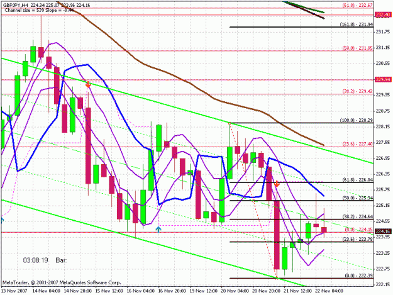393x295 pixels.
Task: Click the 19 Nov 12:00 time label
Action: coord(203,291)
